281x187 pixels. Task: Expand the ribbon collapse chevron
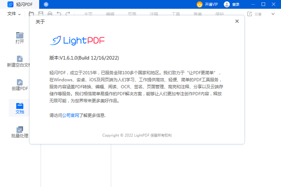coord(273,14)
